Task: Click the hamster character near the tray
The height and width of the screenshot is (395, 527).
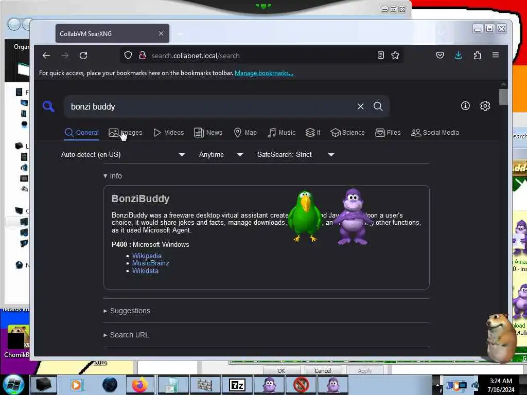Action: click(x=501, y=337)
